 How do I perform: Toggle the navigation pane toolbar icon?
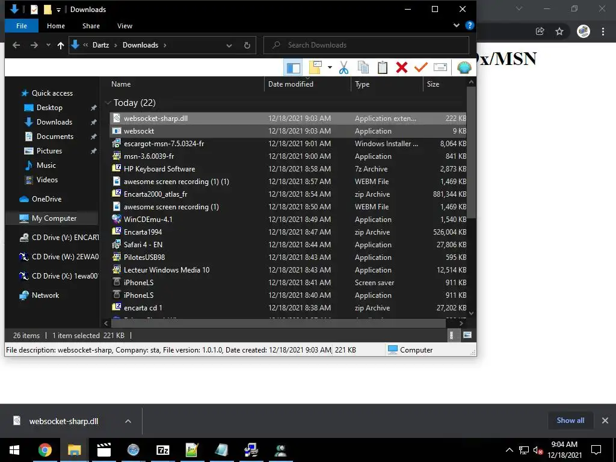point(293,67)
